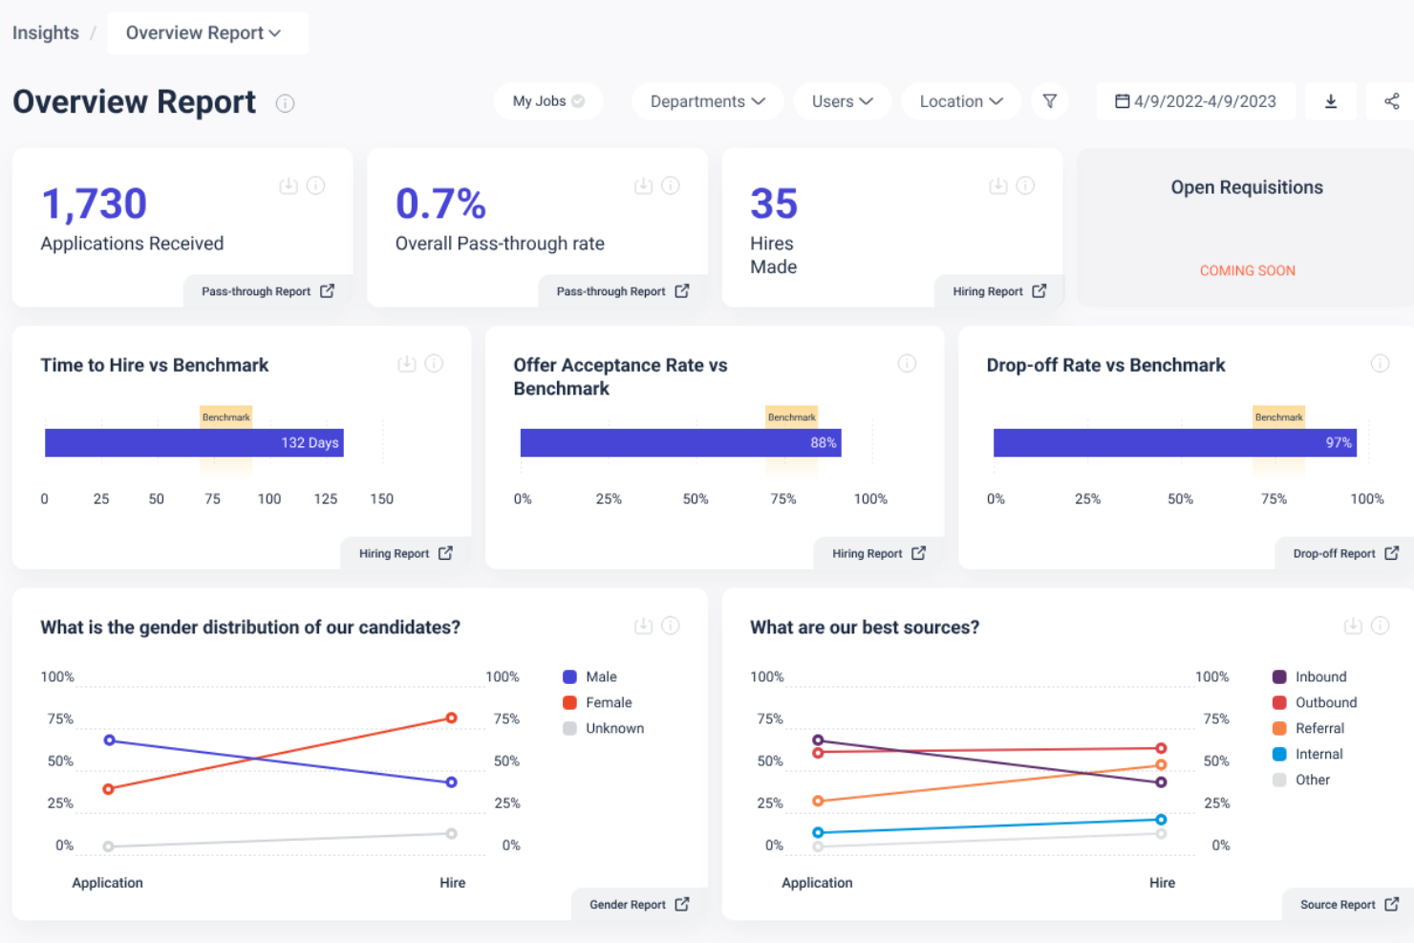The height and width of the screenshot is (943, 1414).
Task: Expand the Users dropdown
Action: pyautogui.click(x=841, y=100)
